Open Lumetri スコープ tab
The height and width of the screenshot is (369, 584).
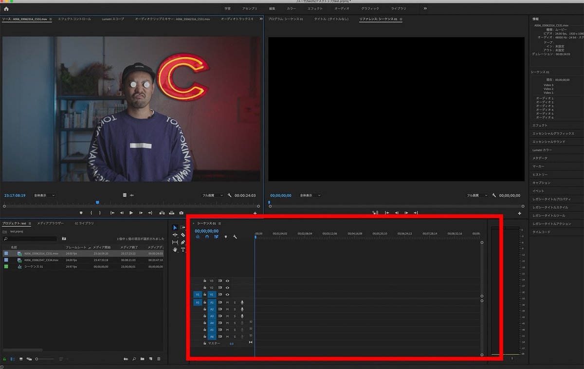pyautogui.click(x=113, y=19)
